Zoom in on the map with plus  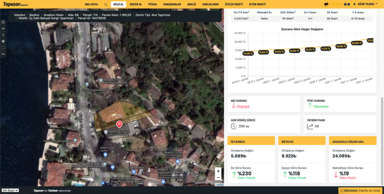click(x=218, y=171)
